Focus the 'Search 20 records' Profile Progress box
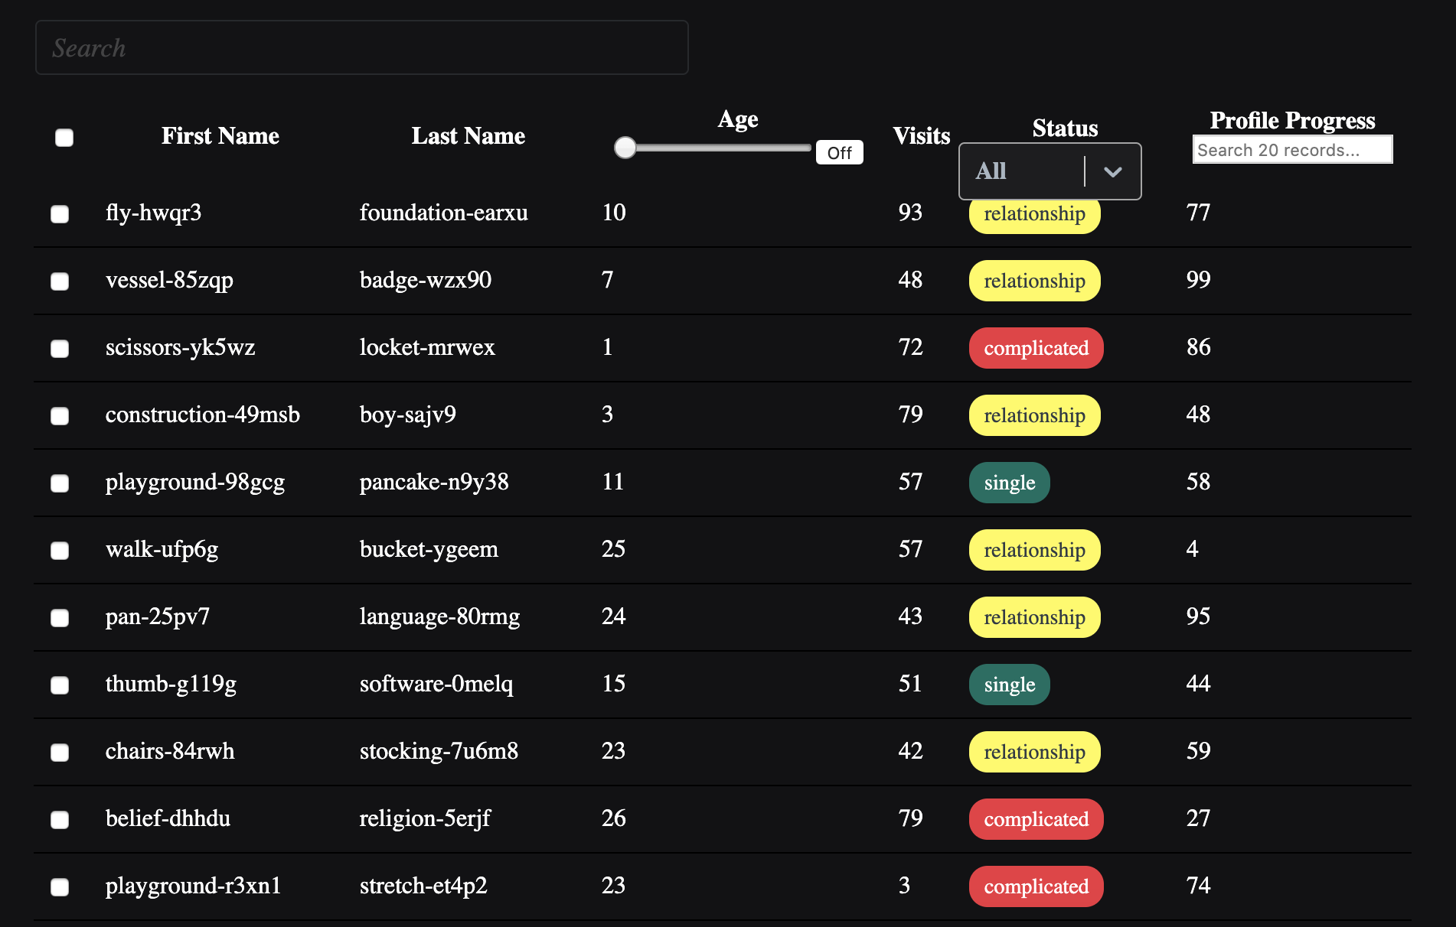This screenshot has height=927, width=1456. (x=1291, y=149)
